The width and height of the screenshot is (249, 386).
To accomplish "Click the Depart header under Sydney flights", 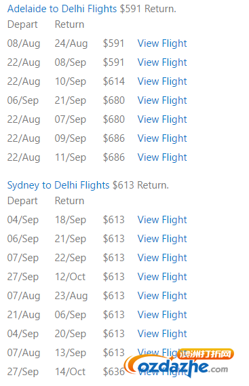I will [22, 201].
